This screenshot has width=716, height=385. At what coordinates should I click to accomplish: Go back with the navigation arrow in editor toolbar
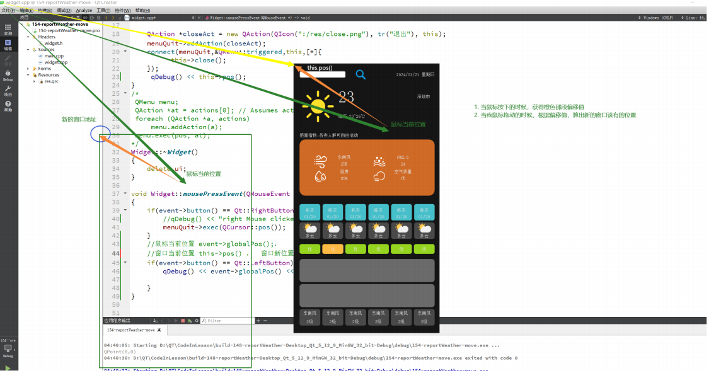(x=107, y=18)
